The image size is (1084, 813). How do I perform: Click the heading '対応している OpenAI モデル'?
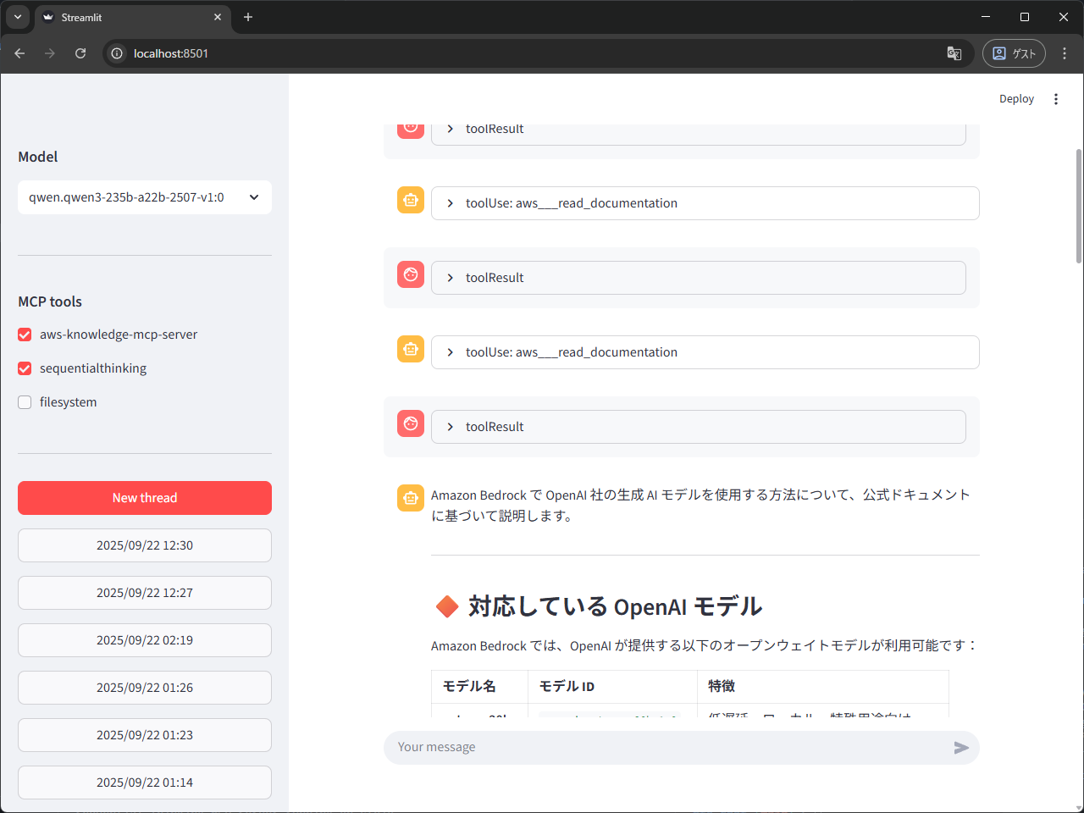pyautogui.click(x=616, y=606)
